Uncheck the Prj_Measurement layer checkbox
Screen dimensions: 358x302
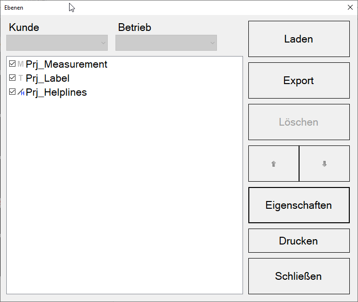click(x=13, y=64)
